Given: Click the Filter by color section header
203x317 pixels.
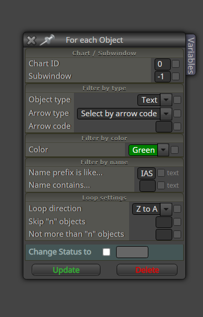Looking at the screenshot, I should (104, 138).
